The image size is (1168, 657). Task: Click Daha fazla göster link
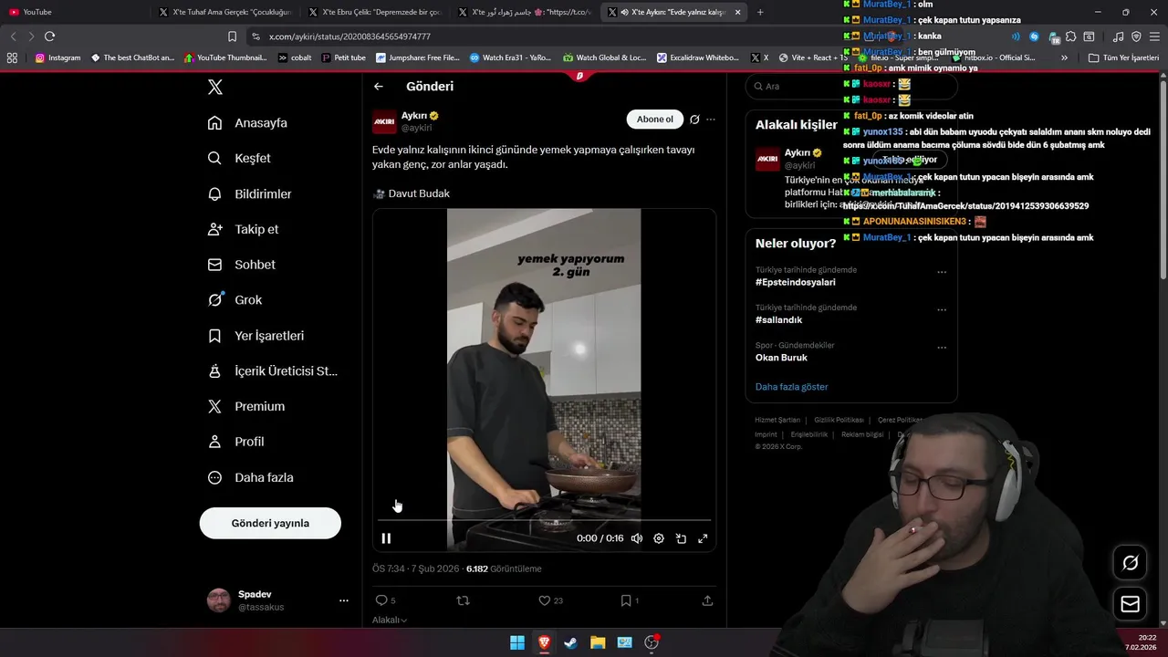tap(791, 387)
